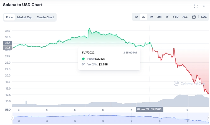Set the chart range to 3M
Image resolution: width=210 pixels, height=125 pixels.
[159, 17]
